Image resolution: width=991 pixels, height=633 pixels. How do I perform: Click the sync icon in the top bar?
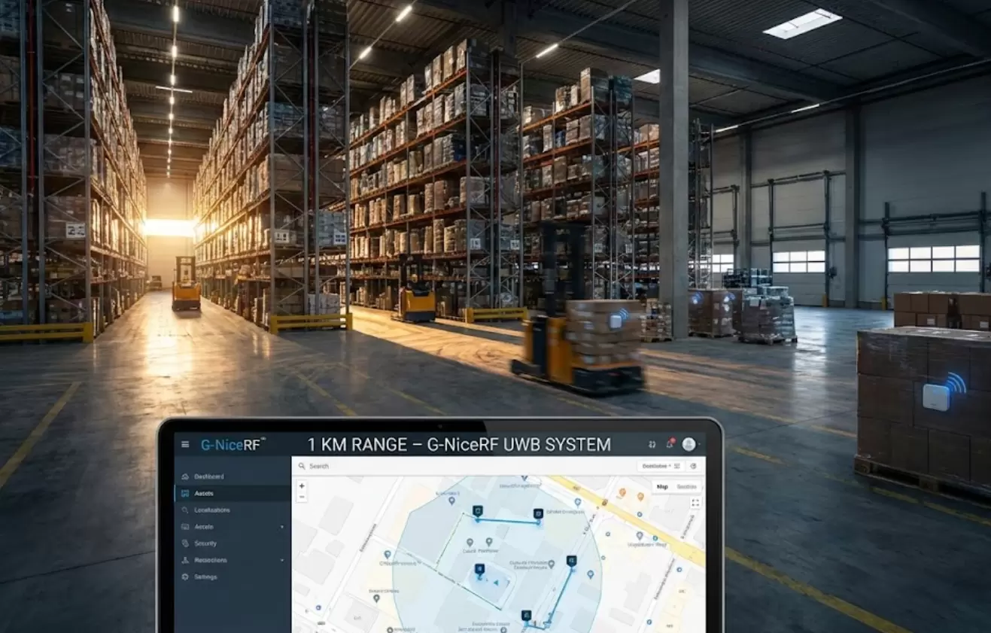652,445
